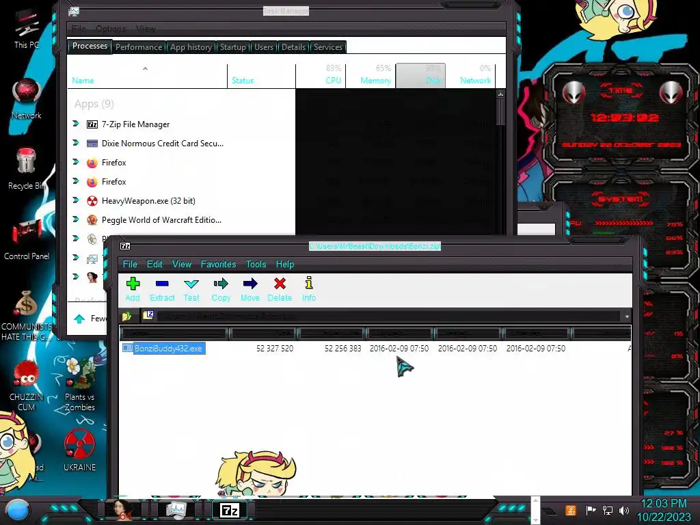Expand the Dixie Normous Credit Card process
This screenshot has height=525, width=700.
tap(76, 143)
